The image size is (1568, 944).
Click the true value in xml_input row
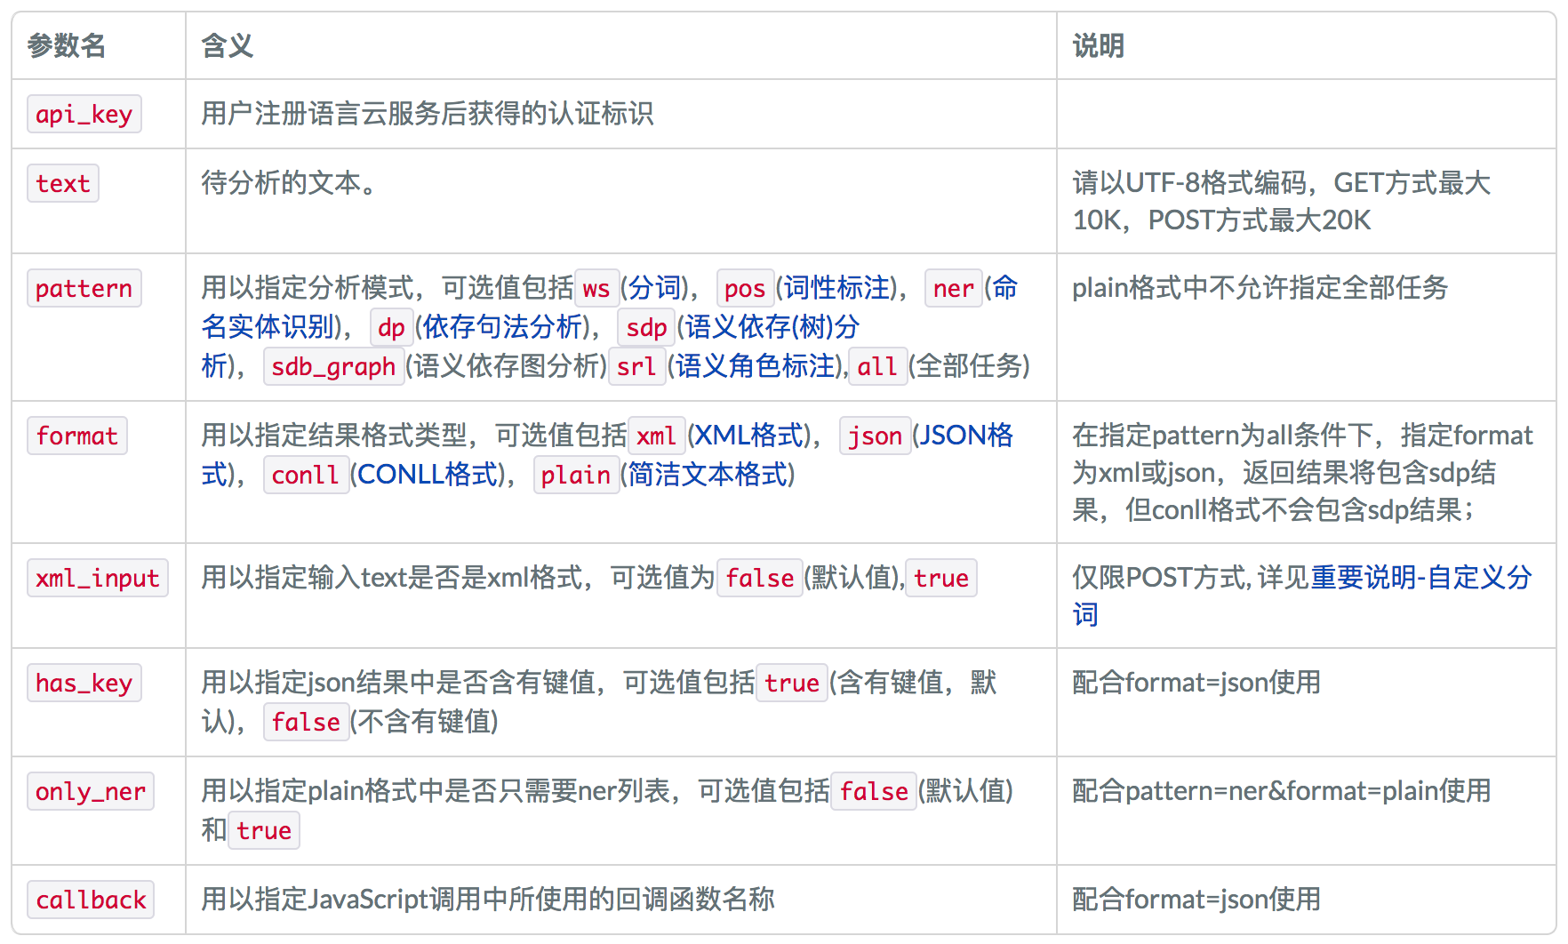coord(941,578)
